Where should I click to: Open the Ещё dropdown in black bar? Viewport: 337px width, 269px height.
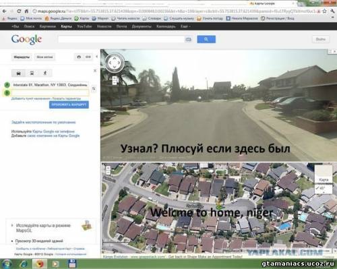pos(185,26)
